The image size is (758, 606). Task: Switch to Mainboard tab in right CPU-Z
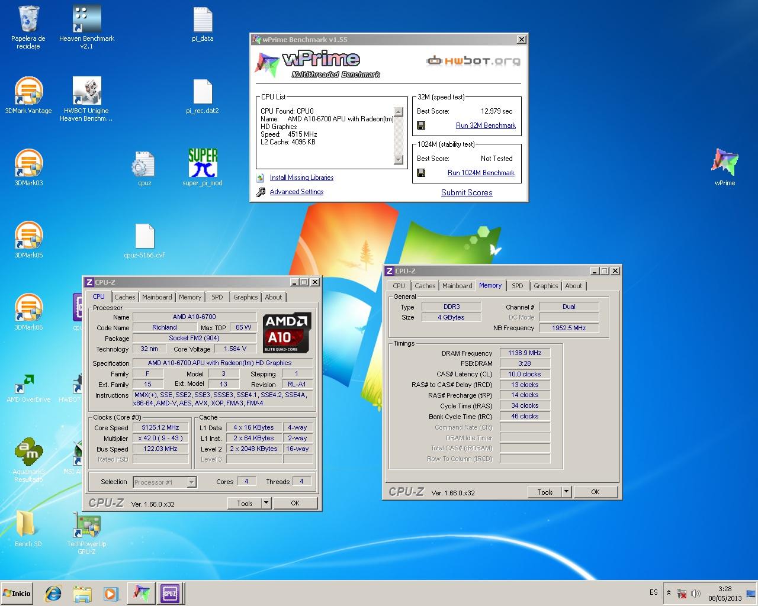coord(457,286)
